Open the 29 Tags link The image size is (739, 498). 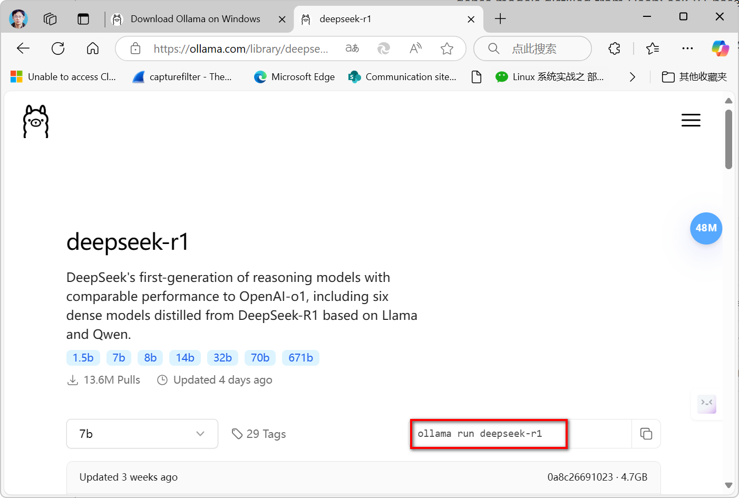259,434
